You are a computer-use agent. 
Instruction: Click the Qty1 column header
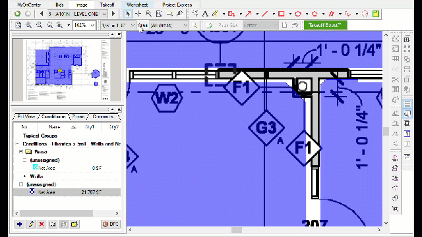point(90,127)
